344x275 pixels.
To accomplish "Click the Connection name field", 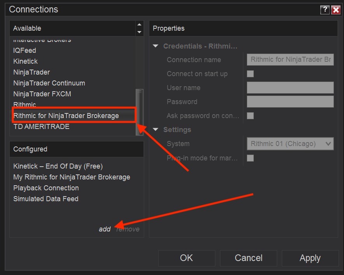I will pyautogui.click(x=290, y=60).
